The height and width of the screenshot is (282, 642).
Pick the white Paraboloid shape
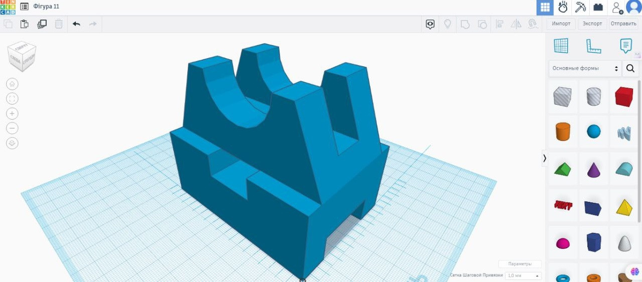(624, 243)
